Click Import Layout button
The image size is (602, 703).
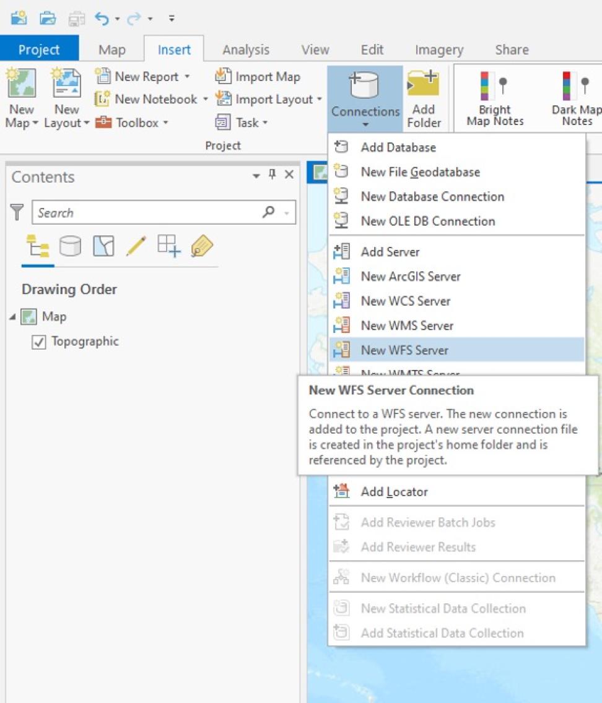264,99
